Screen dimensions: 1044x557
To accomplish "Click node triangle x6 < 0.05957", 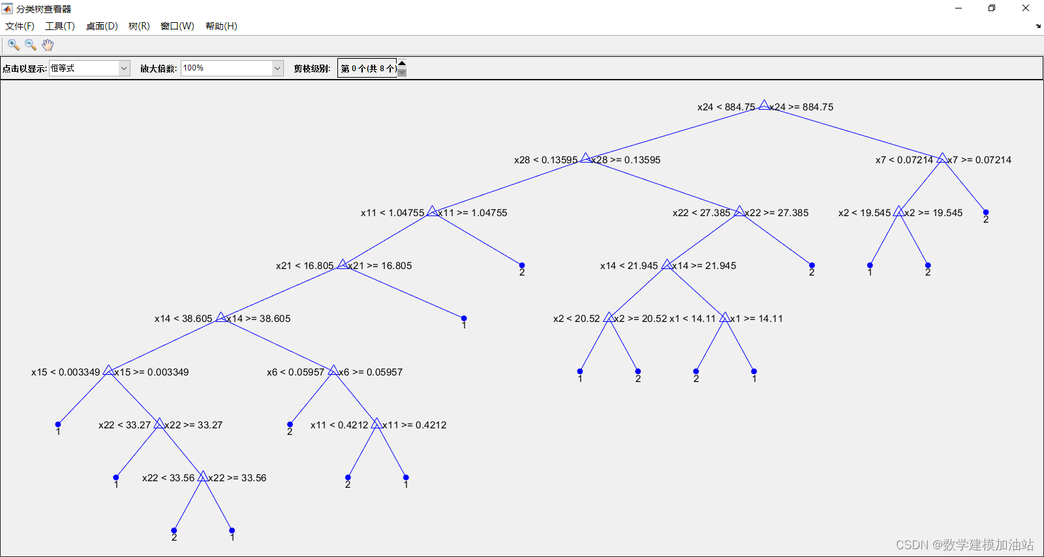I will point(333,370).
